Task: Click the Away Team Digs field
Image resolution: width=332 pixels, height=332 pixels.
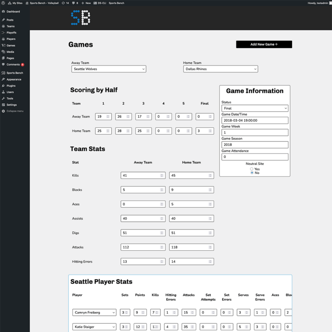Action: pos(143,233)
